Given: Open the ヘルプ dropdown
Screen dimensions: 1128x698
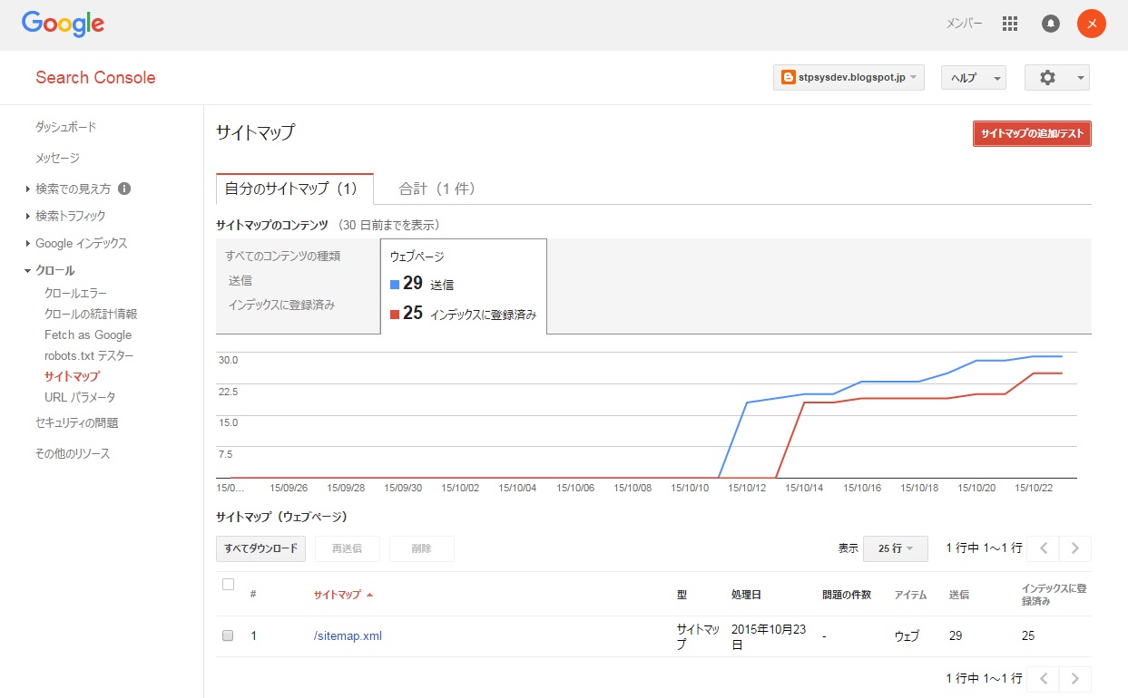Looking at the screenshot, I should [974, 78].
